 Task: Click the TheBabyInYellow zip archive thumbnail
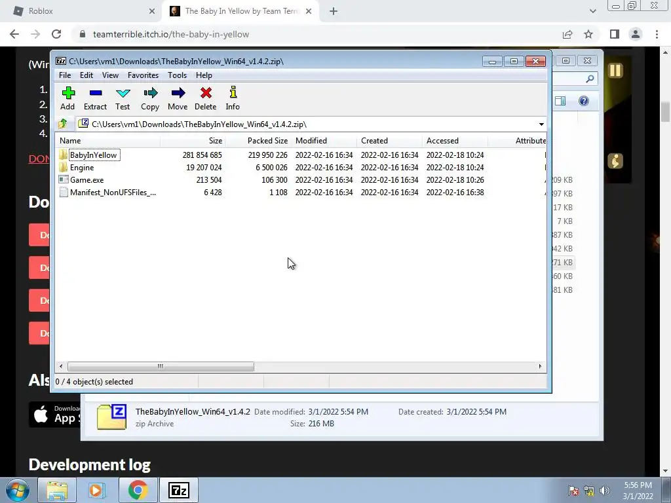[111, 417]
